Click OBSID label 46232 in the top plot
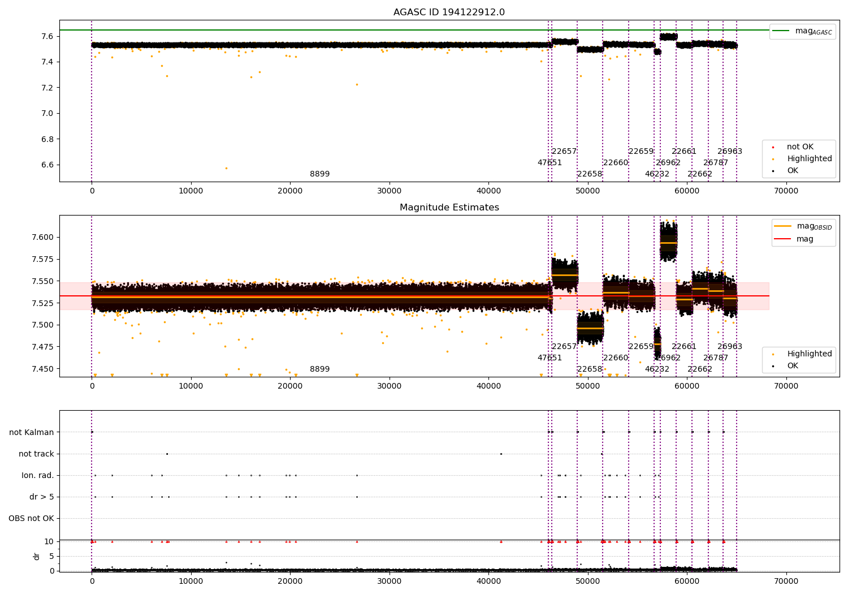 657,174
